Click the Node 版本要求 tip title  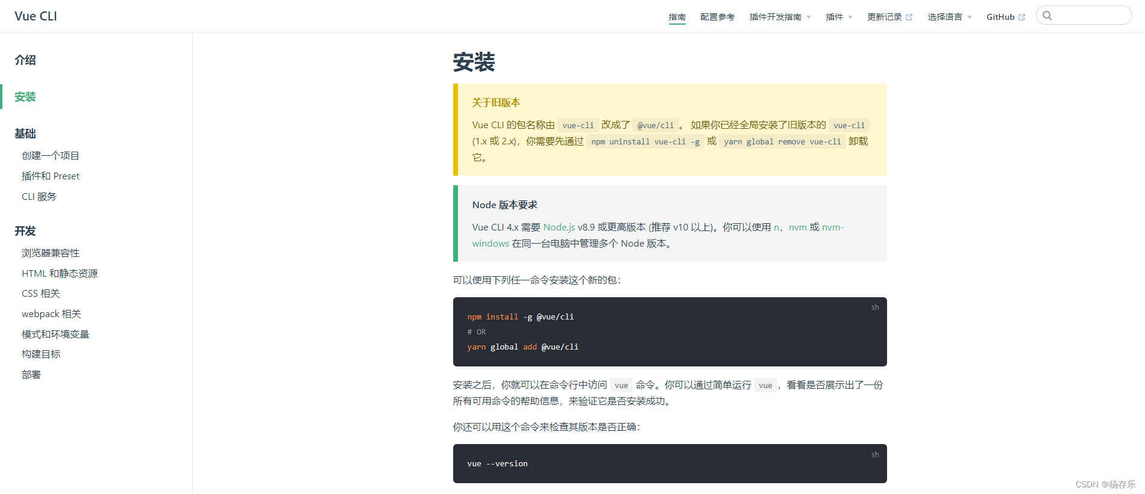[505, 205]
